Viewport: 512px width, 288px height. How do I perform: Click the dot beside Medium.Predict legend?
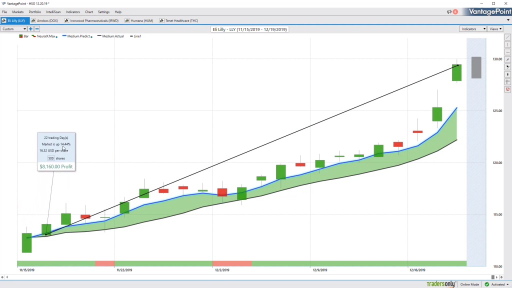(x=91, y=37)
